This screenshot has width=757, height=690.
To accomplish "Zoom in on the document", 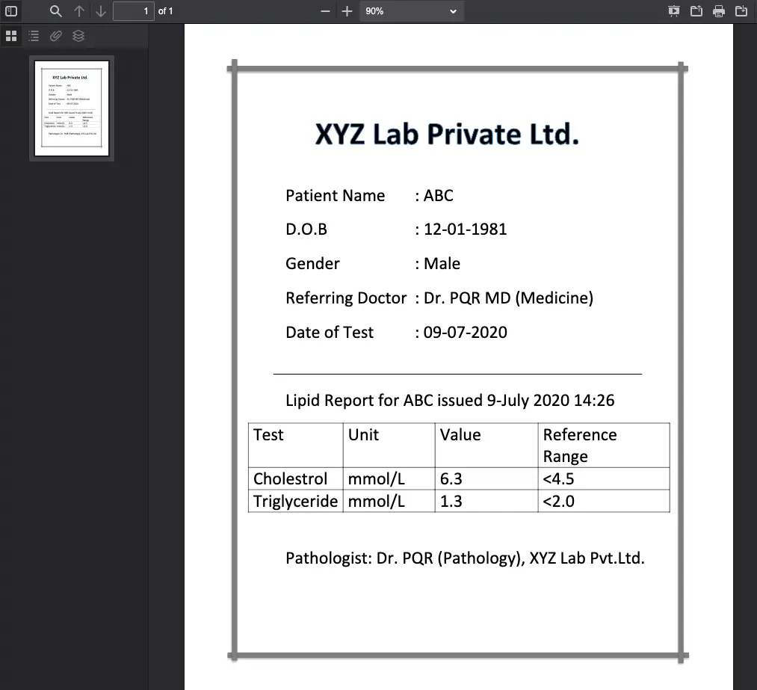I will point(347,10).
